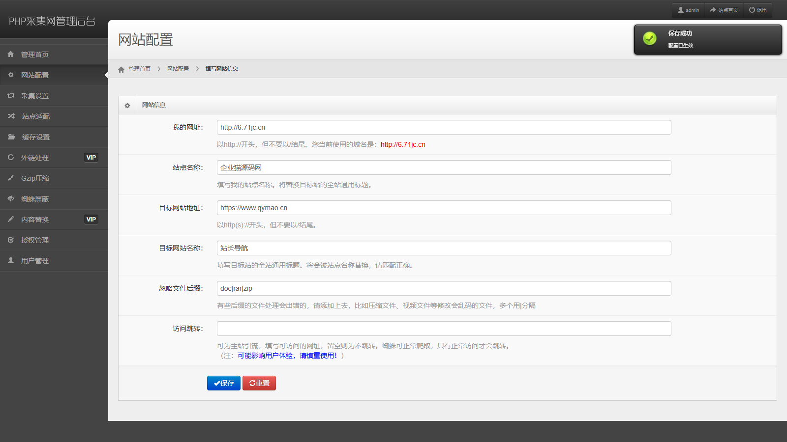Screen dimensions: 787x442
Task: Click the 网站配置 breadcrumb link
Action: [178, 69]
